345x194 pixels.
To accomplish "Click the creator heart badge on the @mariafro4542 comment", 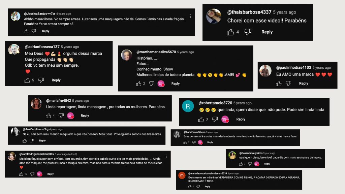I will point(70,116).
